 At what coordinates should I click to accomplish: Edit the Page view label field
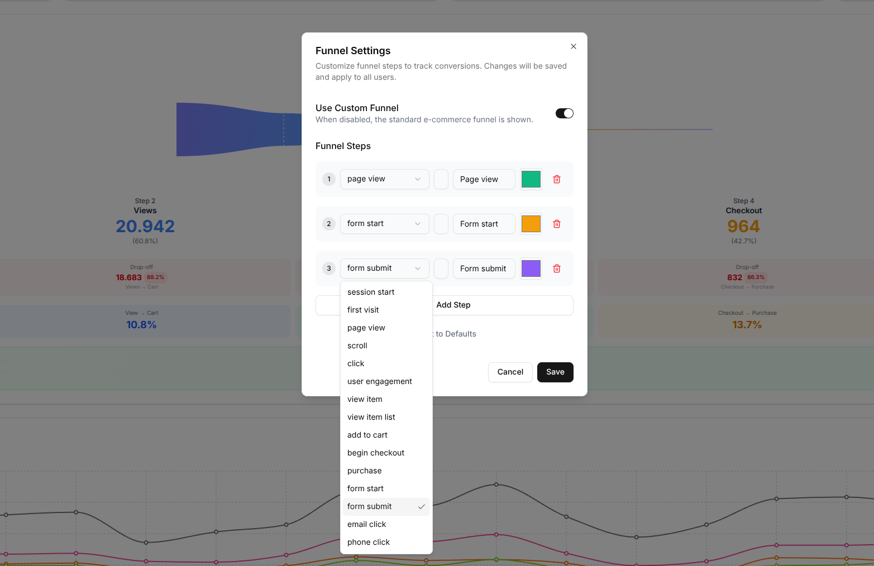coord(484,179)
